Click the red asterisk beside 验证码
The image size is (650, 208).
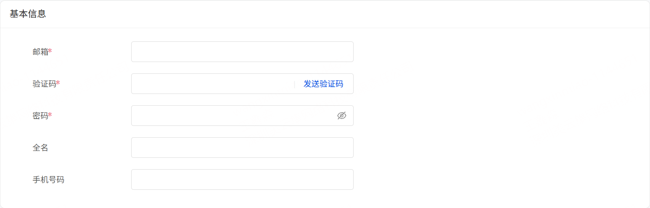click(x=58, y=83)
